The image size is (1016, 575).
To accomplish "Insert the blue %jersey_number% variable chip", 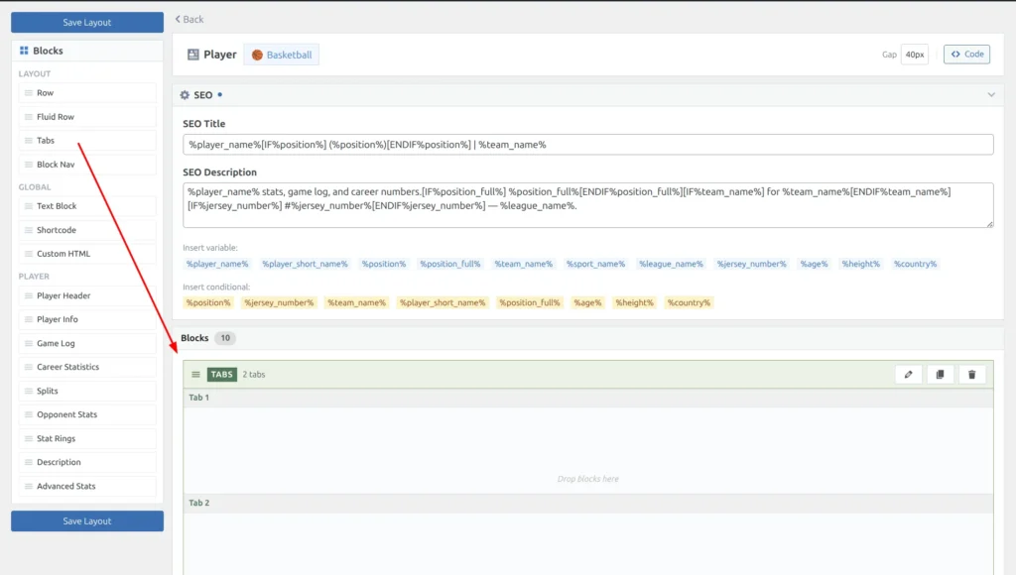I will pos(751,264).
